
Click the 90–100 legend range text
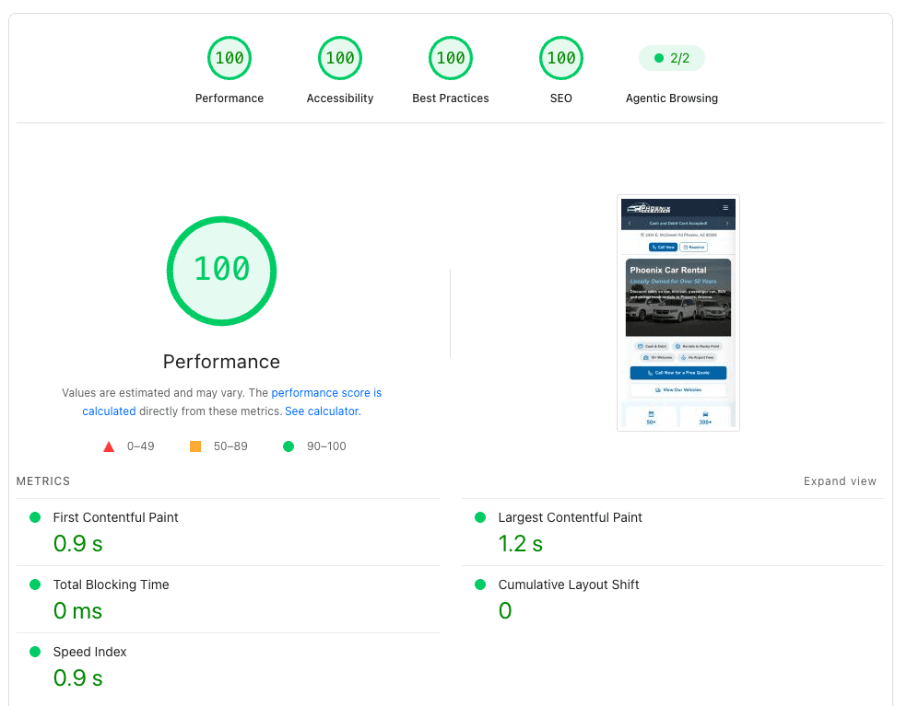326,446
